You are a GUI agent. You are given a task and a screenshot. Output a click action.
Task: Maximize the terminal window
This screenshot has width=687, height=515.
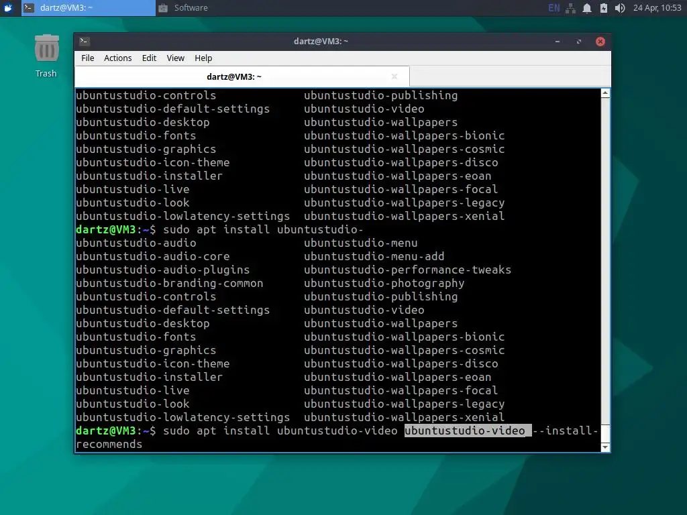[579, 42]
